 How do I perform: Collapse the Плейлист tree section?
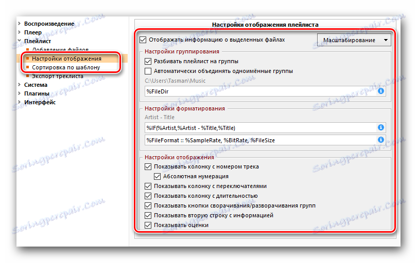coord(20,41)
